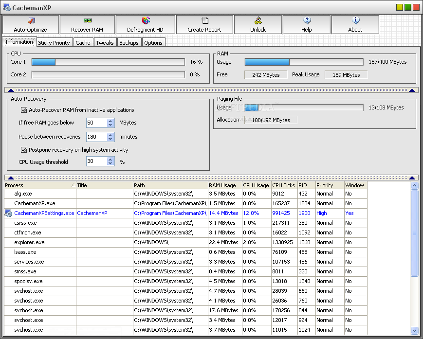The image size is (423, 339).
Task: Click the process list scroll up arrow
Action: click(414, 185)
